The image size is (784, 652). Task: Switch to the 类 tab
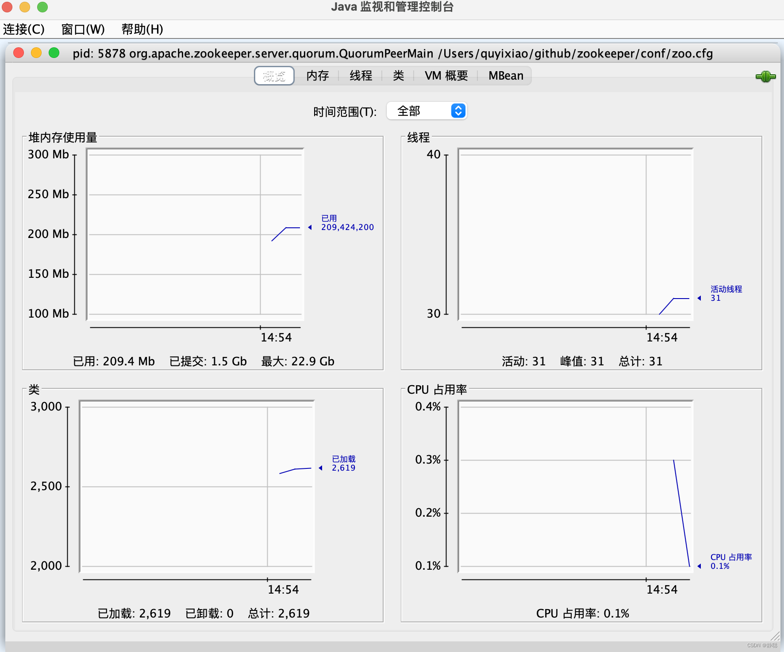pos(398,76)
